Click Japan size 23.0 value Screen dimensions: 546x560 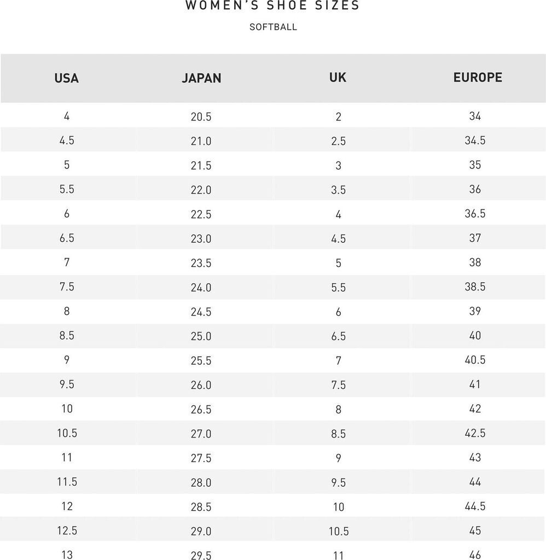(x=201, y=238)
